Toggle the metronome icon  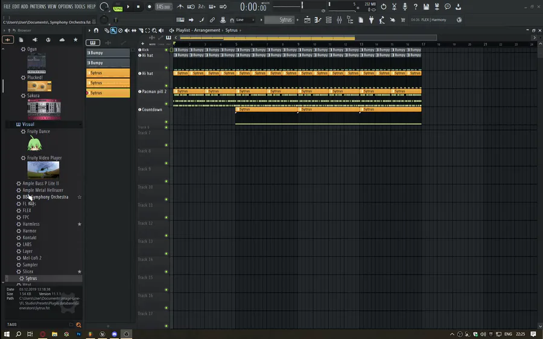[180, 7]
